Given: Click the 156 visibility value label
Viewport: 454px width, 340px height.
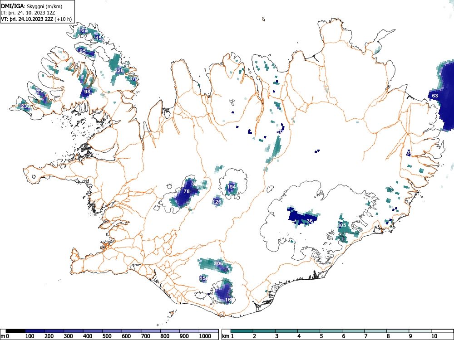Looking at the screenshot, I should 204,278.
